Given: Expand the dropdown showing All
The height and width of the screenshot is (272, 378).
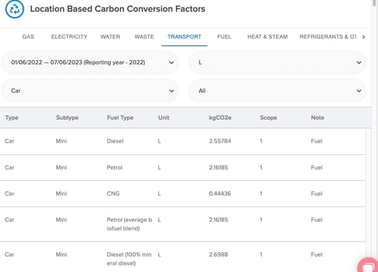Looking at the screenshot, I should point(278,91).
